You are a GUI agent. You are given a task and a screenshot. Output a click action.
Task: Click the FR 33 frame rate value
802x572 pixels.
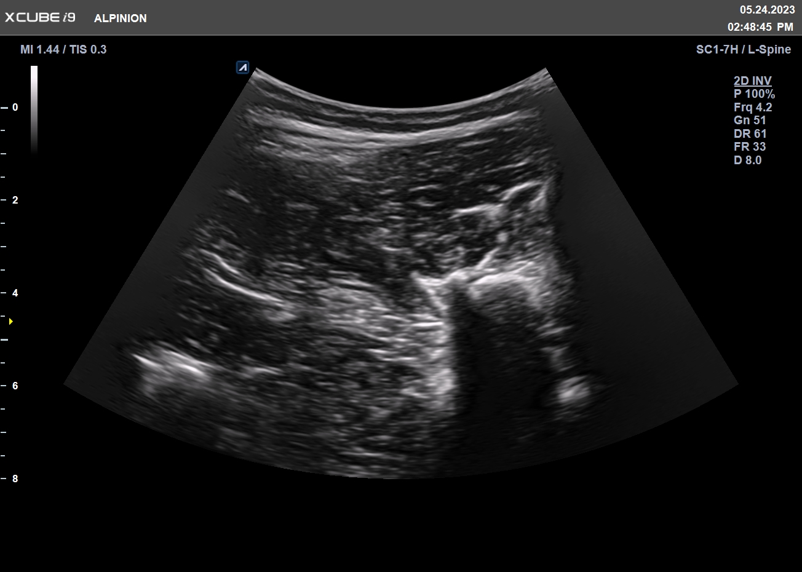click(x=750, y=146)
